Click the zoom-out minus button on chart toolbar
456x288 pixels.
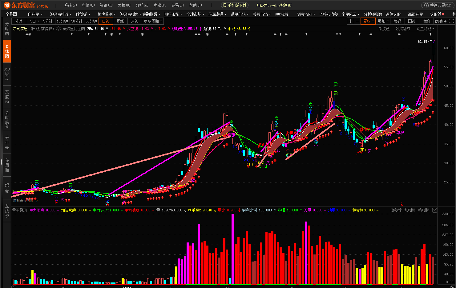click(357, 21)
